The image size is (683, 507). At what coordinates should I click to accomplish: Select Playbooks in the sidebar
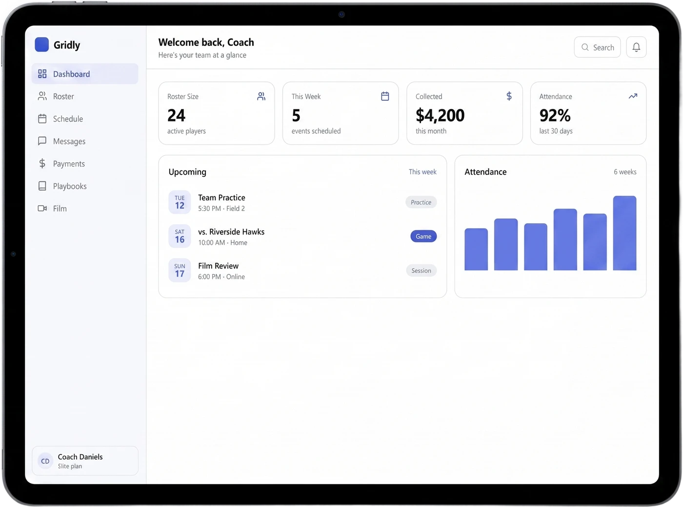coord(85,186)
